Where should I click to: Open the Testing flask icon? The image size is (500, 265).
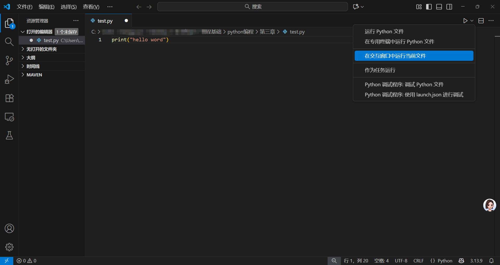point(9,135)
